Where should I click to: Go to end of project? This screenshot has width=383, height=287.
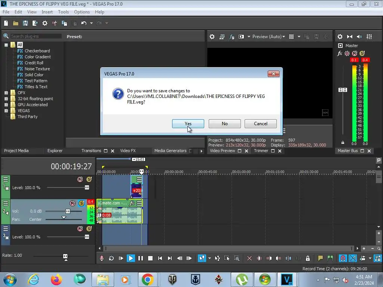(x=170, y=258)
